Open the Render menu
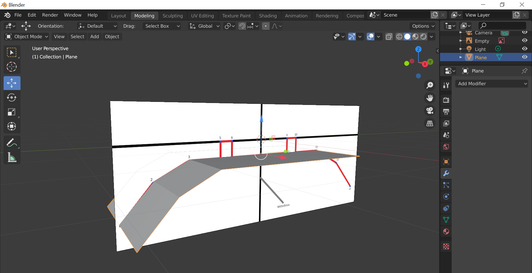Viewport: 532px width, 273px height. click(x=50, y=15)
